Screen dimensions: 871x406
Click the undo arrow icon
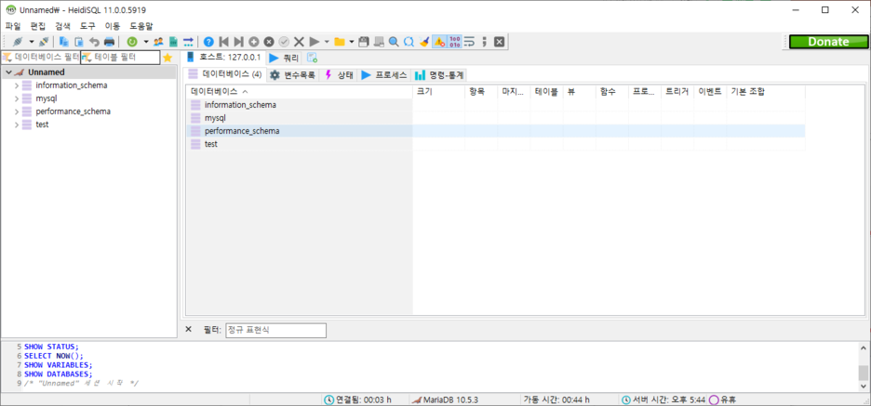click(94, 42)
